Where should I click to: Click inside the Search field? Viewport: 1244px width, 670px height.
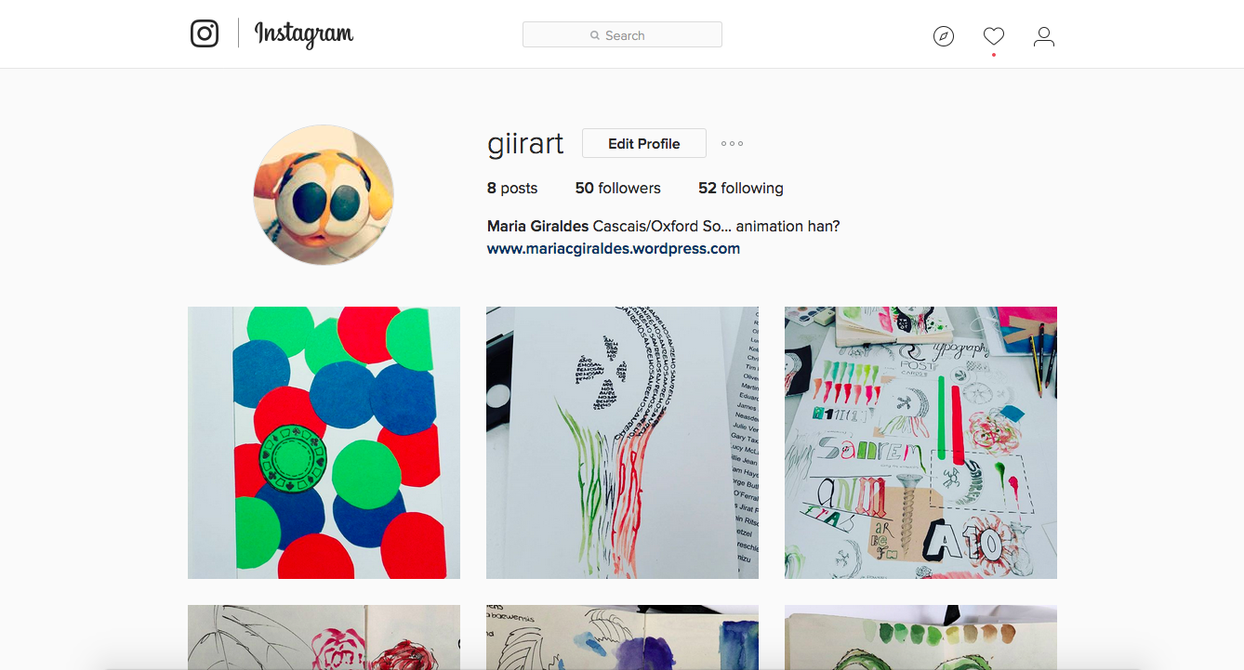(622, 35)
